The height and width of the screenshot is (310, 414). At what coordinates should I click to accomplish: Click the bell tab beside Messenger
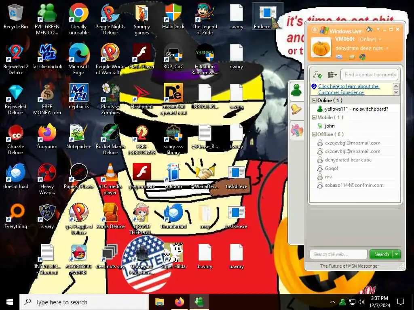pyautogui.click(x=296, y=109)
